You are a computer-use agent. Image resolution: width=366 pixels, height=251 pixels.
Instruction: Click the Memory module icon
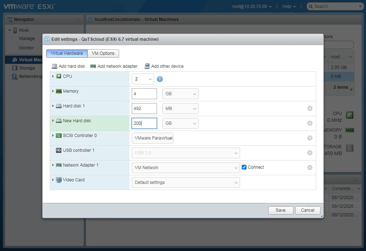pos(59,91)
